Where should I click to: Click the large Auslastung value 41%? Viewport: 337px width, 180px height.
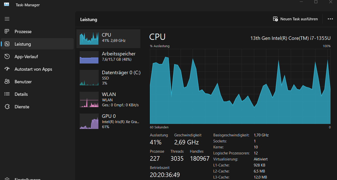click(156, 142)
